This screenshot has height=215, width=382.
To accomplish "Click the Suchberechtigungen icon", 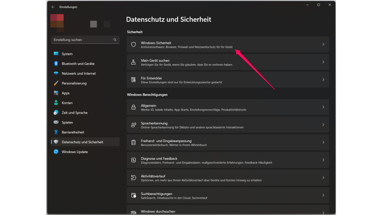I will (x=134, y=195).
